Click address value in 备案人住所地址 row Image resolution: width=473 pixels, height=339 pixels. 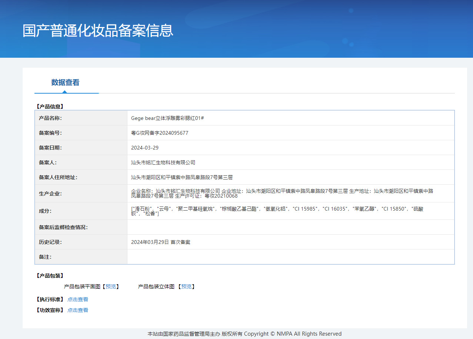(182, 177)
